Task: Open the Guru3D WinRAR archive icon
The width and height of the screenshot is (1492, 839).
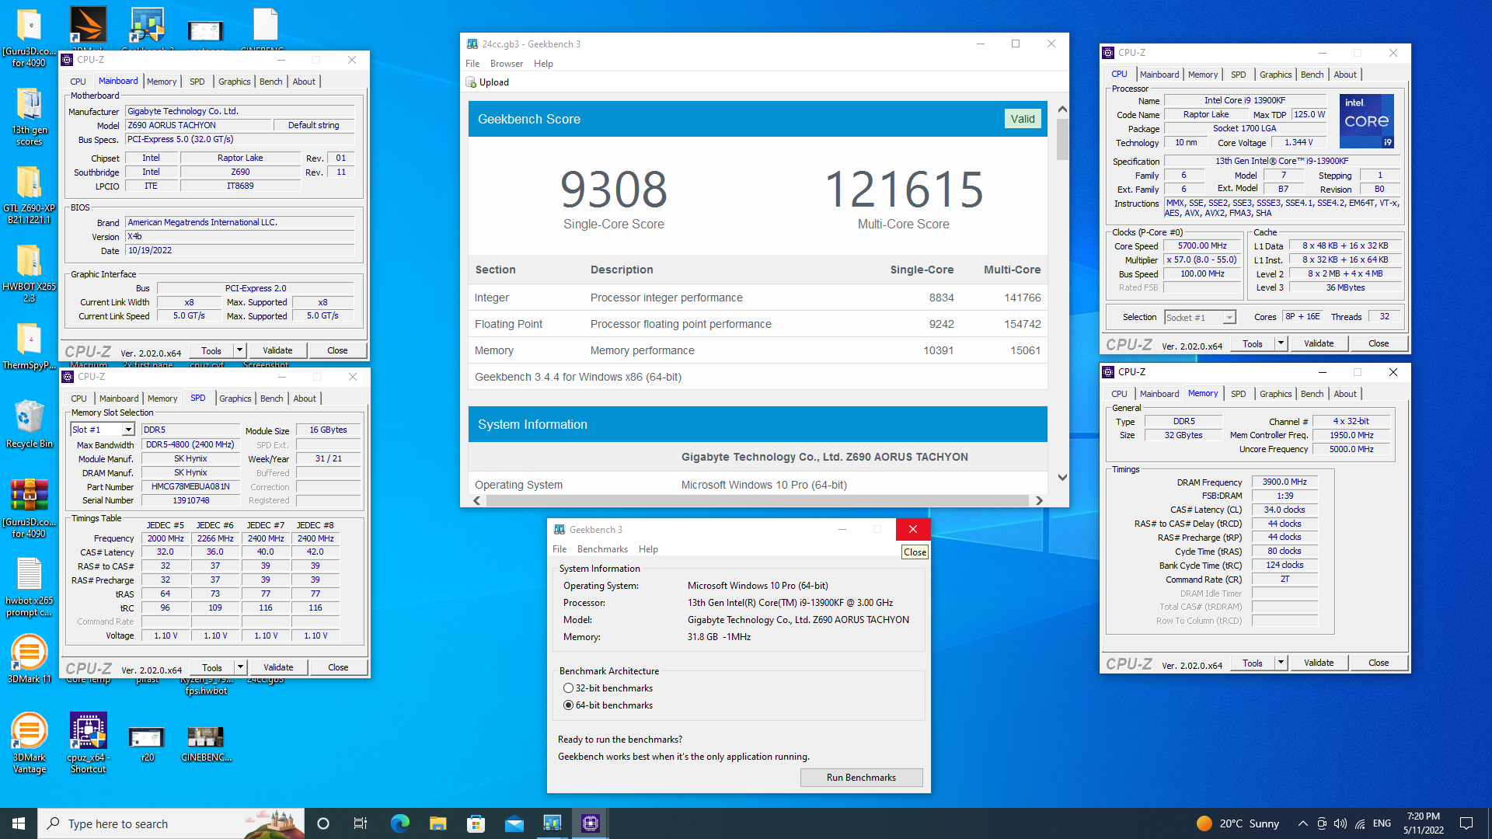Action: [x=29, y=509]
